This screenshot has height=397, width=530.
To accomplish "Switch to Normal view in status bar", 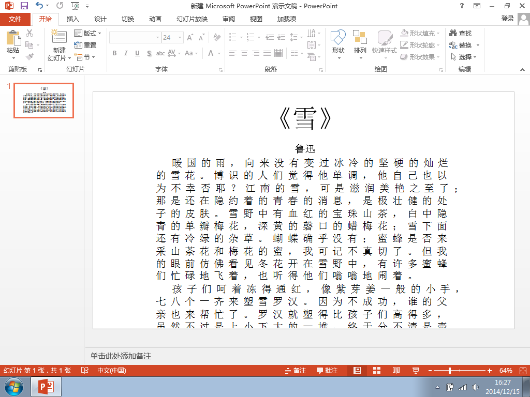I will click(x=357, y=371).
